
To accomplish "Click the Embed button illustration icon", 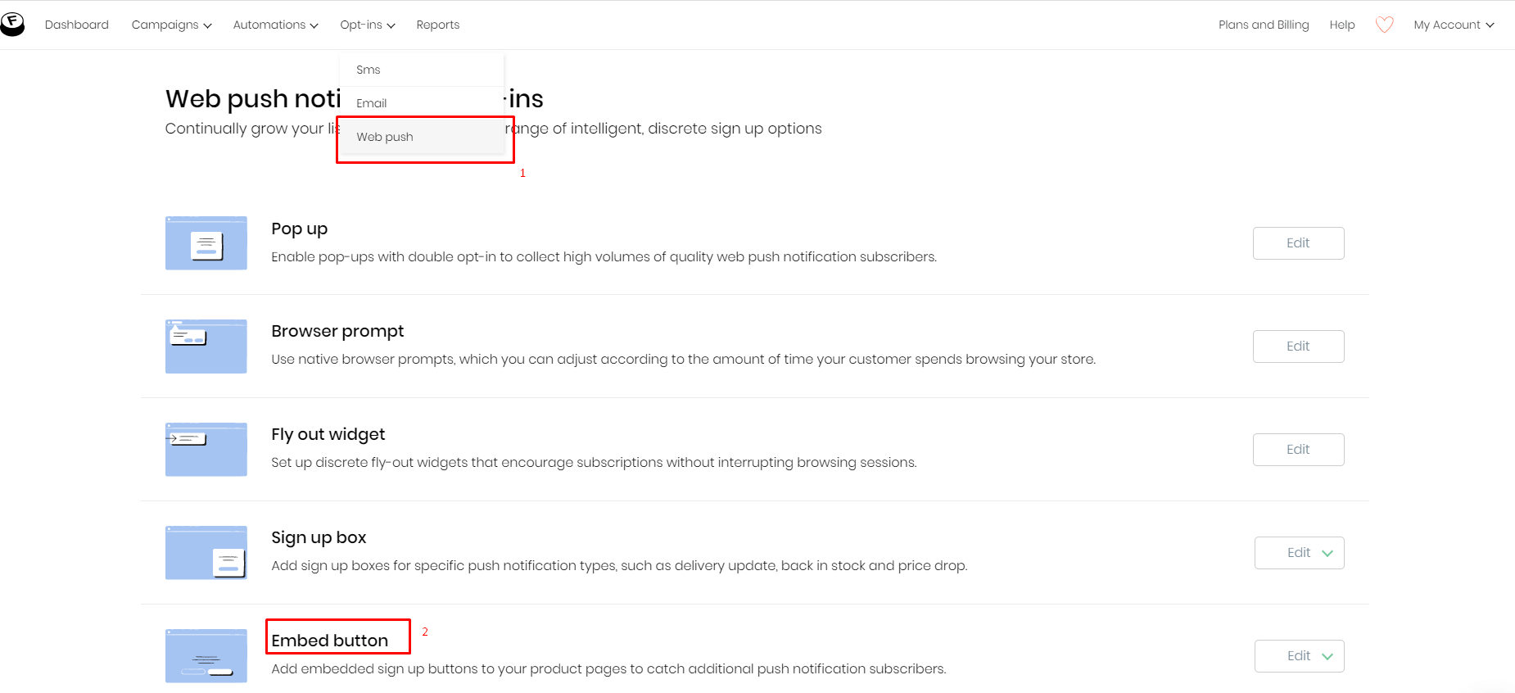I will point(206,656).
